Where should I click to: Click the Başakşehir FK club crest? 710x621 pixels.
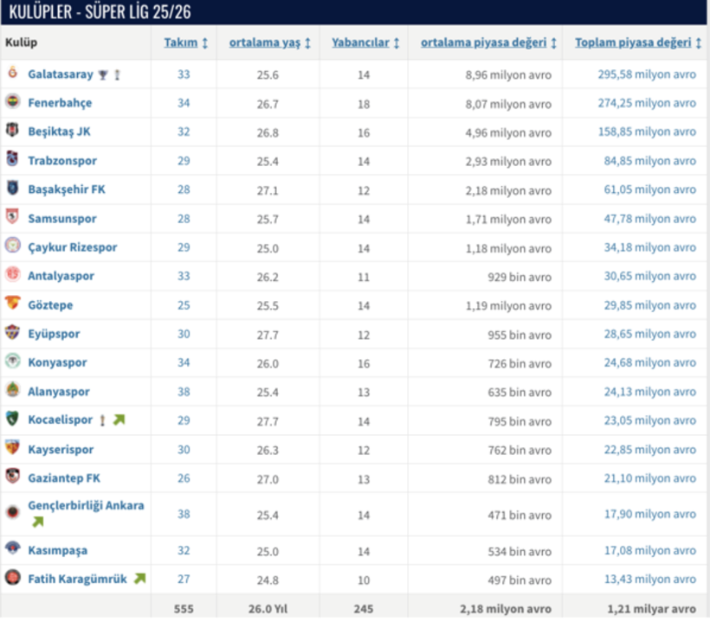(13, 188)
